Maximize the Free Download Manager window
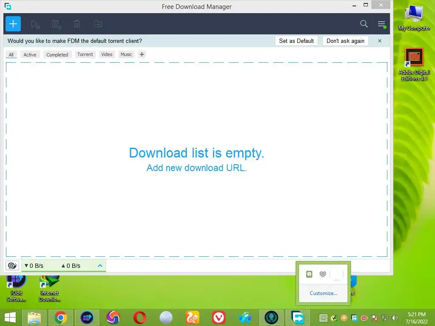This screenshot has width=435, height=326. [366, 5]
